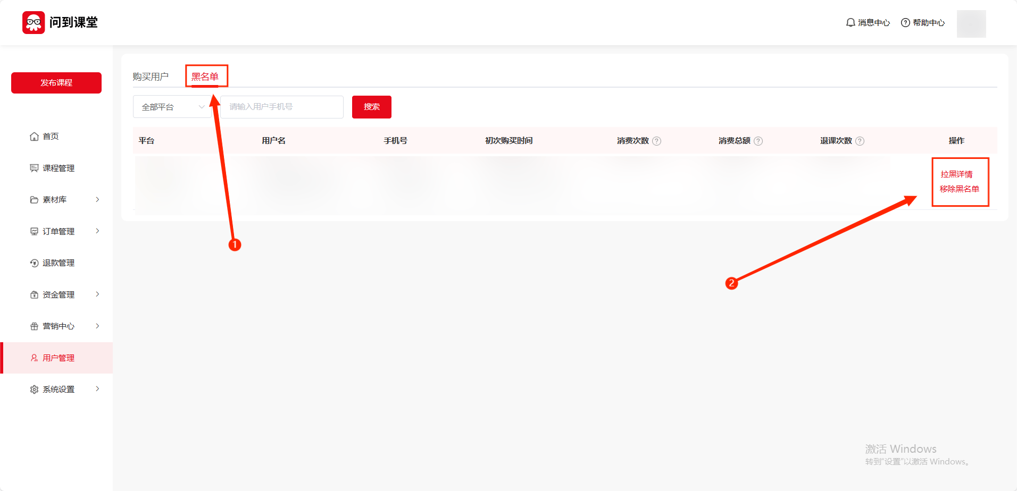Switch to the 购买用户 tab

point(151,77)
